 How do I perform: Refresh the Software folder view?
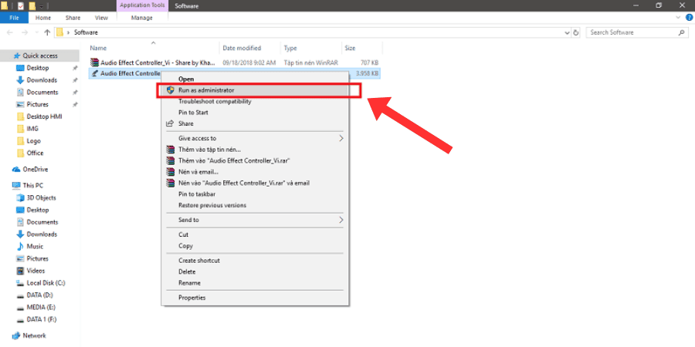click(576, 32)
